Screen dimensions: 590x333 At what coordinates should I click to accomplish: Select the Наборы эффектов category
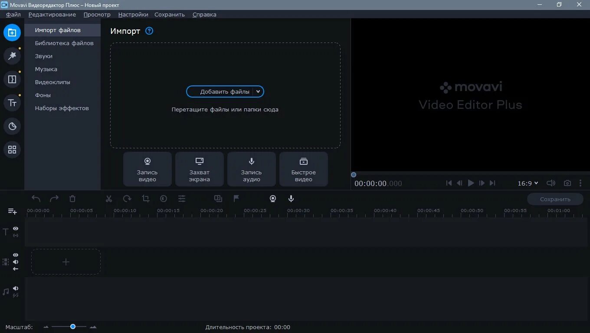[x=62, y=108]
